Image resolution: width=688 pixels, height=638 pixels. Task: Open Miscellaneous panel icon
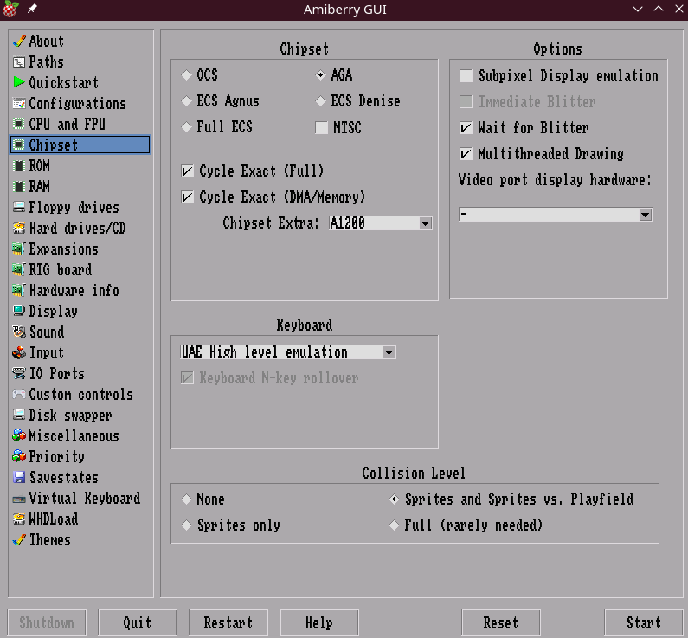pos(19,435)
